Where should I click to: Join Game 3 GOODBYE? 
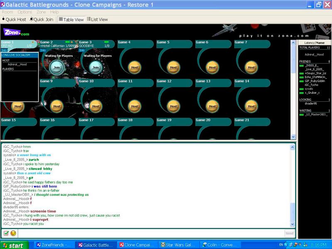(x=96, y=67)
